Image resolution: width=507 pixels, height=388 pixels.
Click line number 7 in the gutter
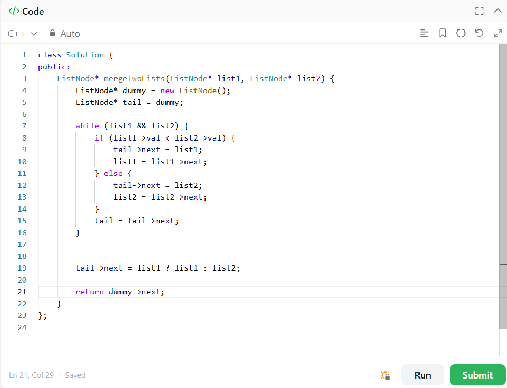point(24,126)
